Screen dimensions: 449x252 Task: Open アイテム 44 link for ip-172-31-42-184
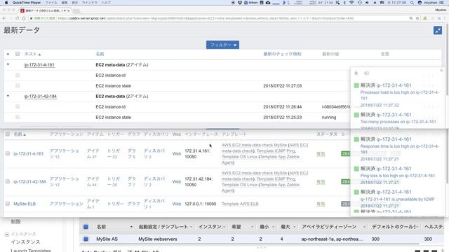[x=93, y=181]
